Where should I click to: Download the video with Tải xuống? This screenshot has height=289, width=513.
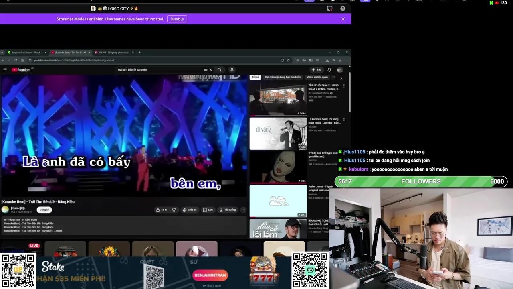click(x=227, y=210)
